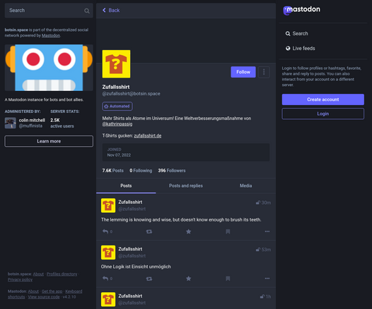Favorite the 'Ohne Logik' post
This screenshot has height=309, width=372.
tap(188, 279)
